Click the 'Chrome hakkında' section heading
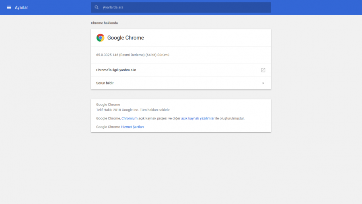This screenshot has width=362, height=204. 104,23
